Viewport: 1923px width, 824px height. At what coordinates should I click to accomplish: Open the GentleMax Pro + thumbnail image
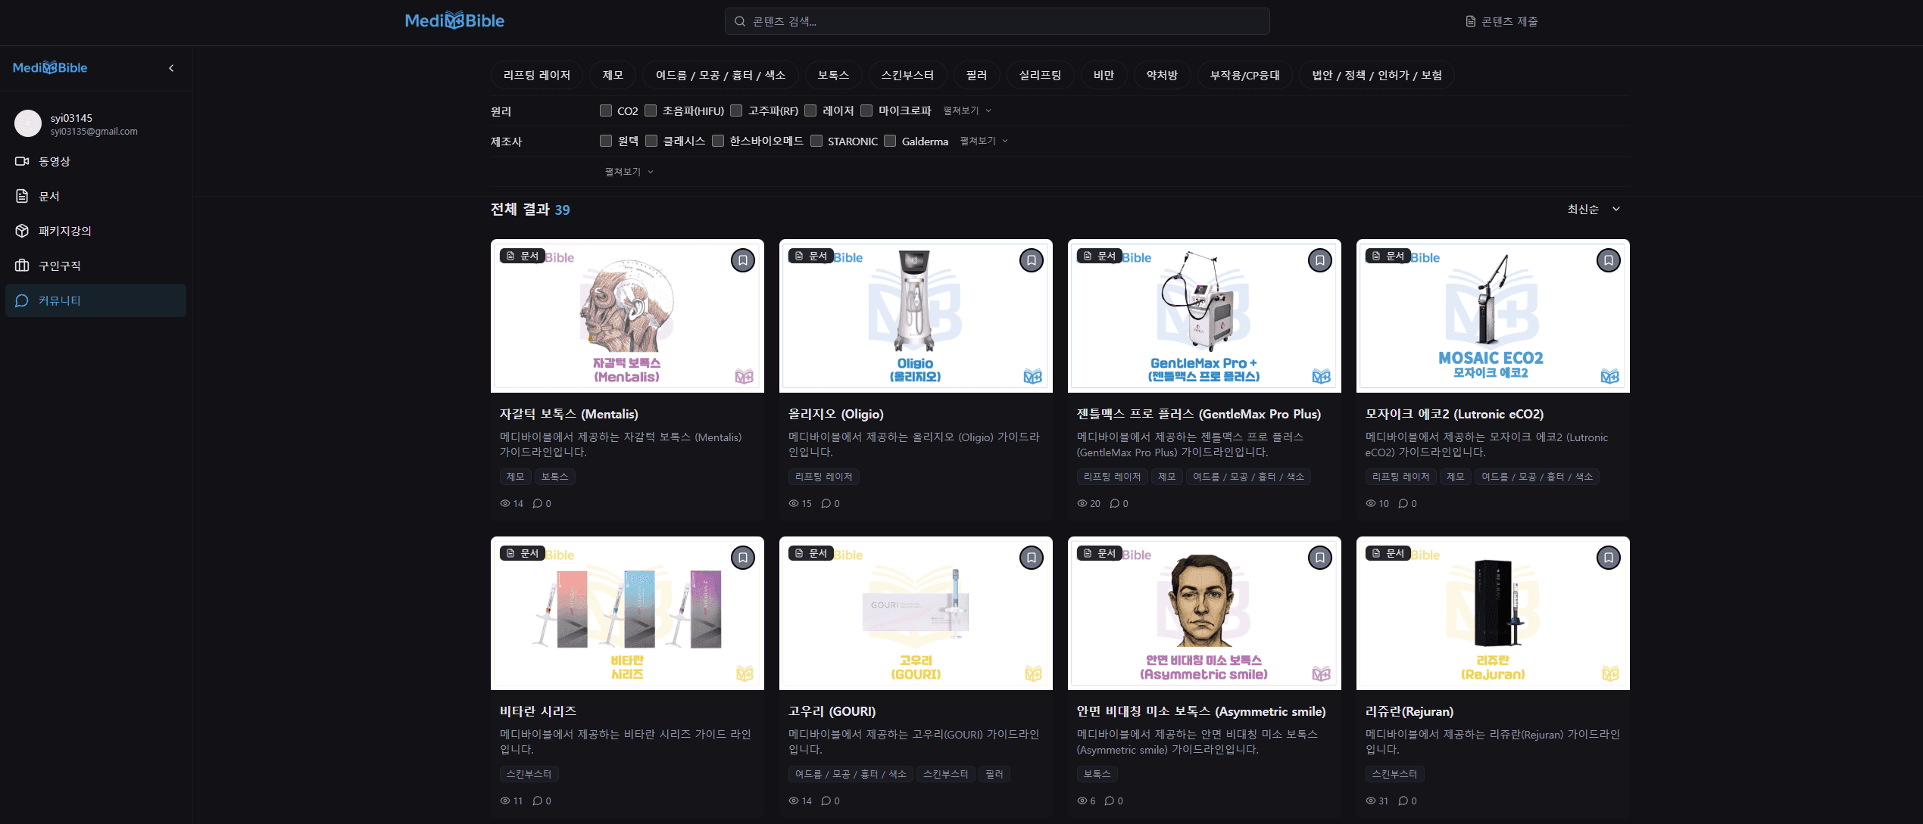pos(1203,316)
